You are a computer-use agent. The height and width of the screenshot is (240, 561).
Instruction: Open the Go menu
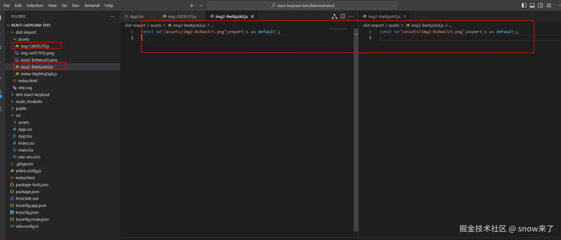[64, 5]
